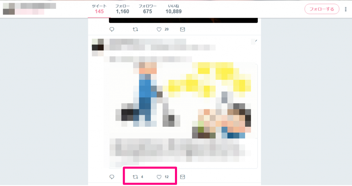This screenshot has height=186, width=352.
Task: Expand the tweet's dropdown caret
Action: click(256, 41)
